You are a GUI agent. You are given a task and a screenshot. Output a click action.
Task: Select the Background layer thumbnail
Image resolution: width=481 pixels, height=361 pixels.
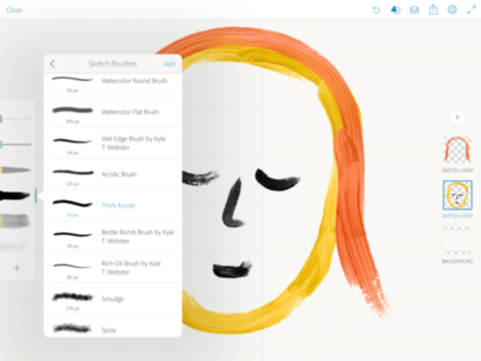coord(458,241)
